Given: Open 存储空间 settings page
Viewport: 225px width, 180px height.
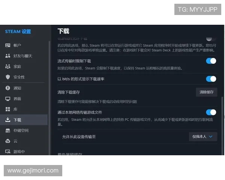Looking at the screenshot, I should pos(24,130).
